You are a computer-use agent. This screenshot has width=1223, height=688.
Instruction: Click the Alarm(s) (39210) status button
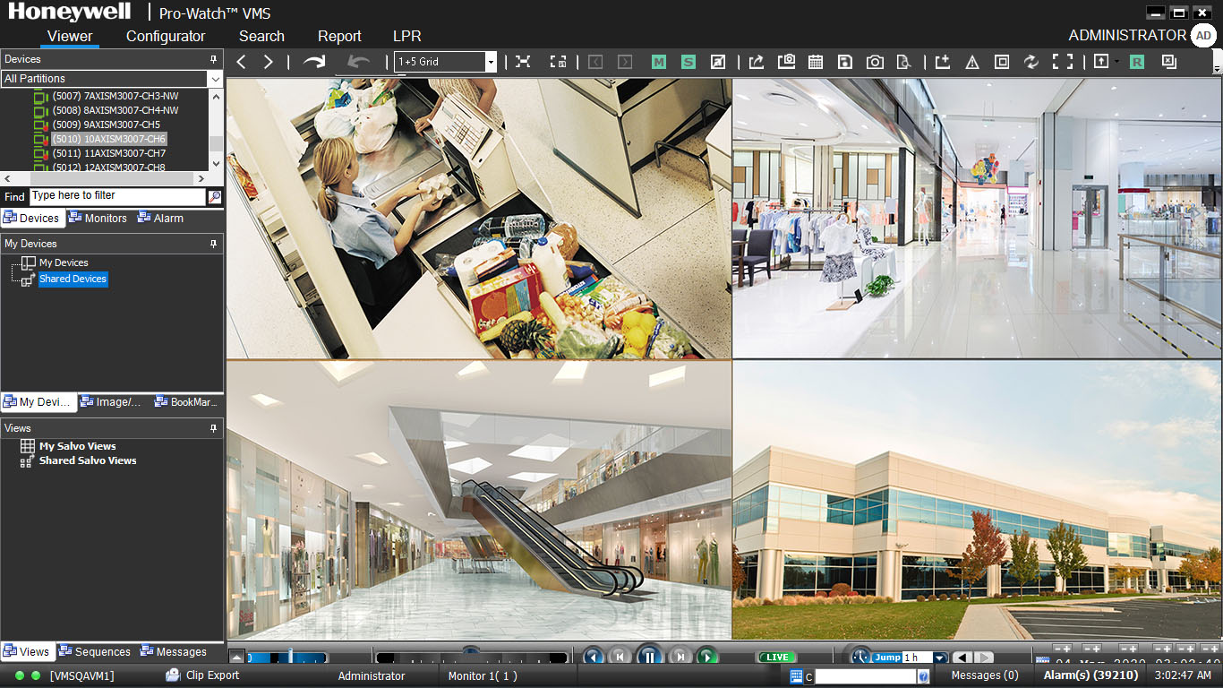[x=1090, y=675]
